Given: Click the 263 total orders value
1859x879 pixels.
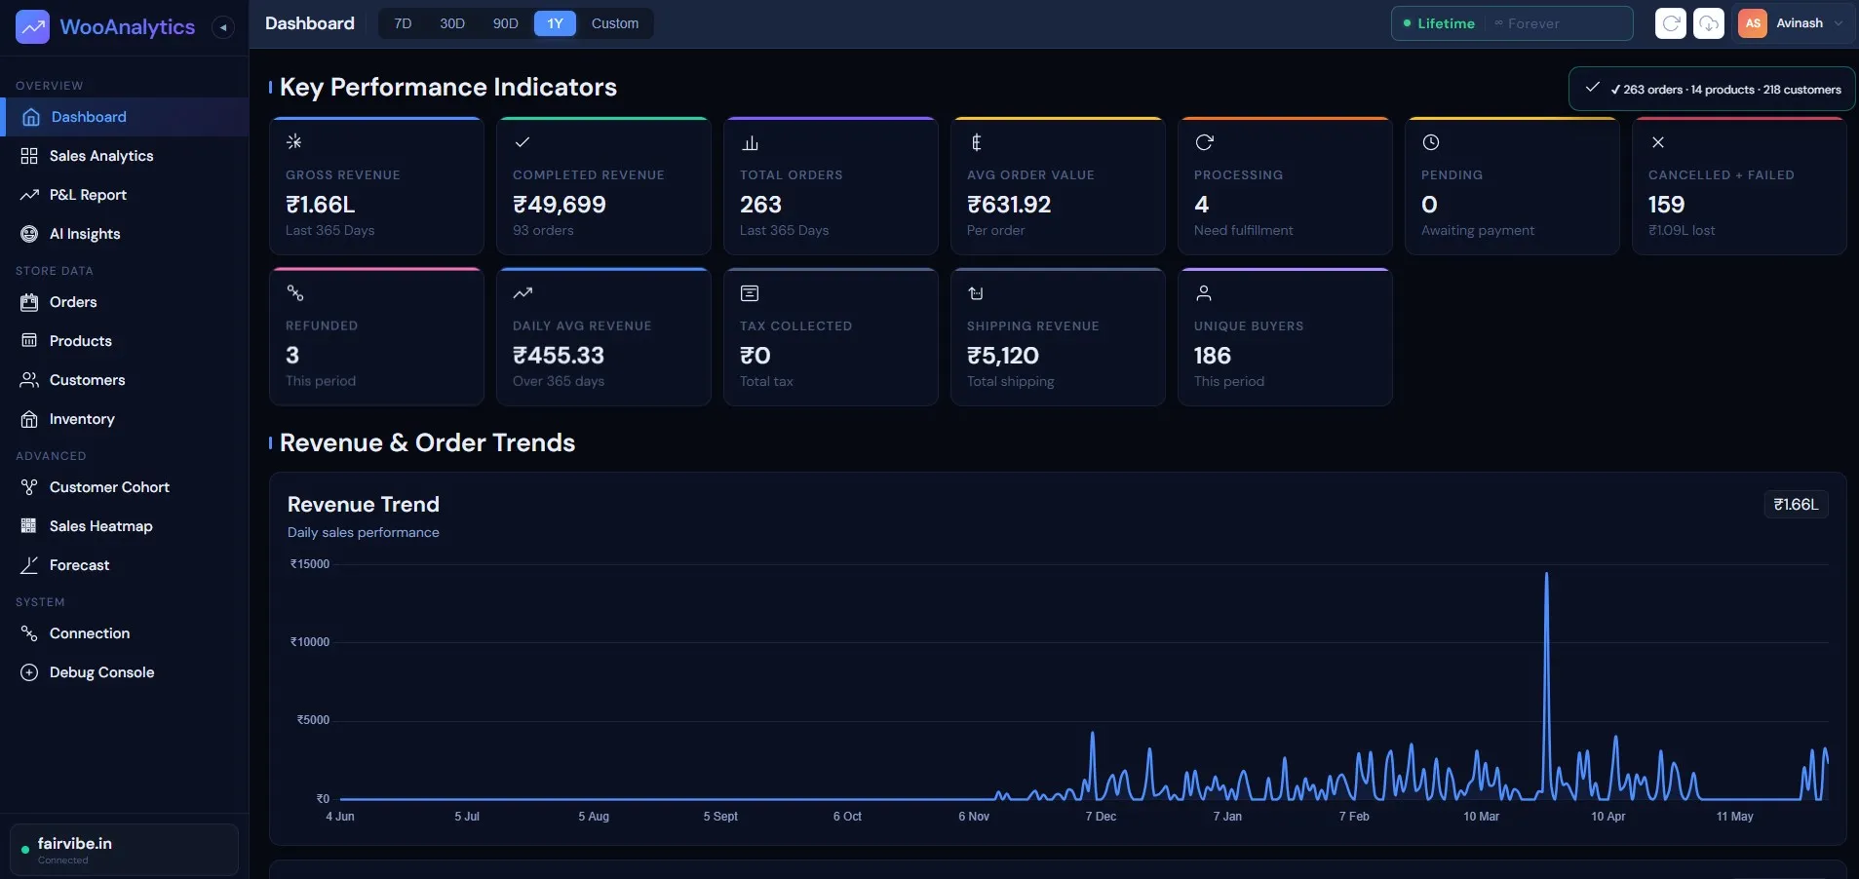Looking at the screenshot, I should click(x=760, y=205).
